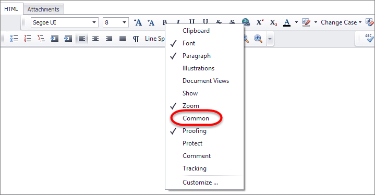This screenshot has width=375, height=195.
Task: Align text left
Action: click(82, 39)
